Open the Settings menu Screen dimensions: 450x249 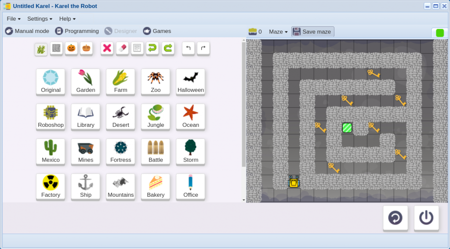point(40,18)
